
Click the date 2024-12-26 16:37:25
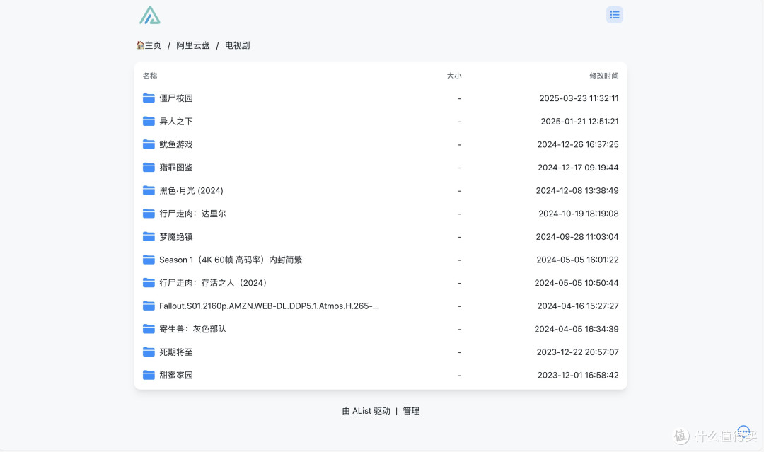click(578, 144)
